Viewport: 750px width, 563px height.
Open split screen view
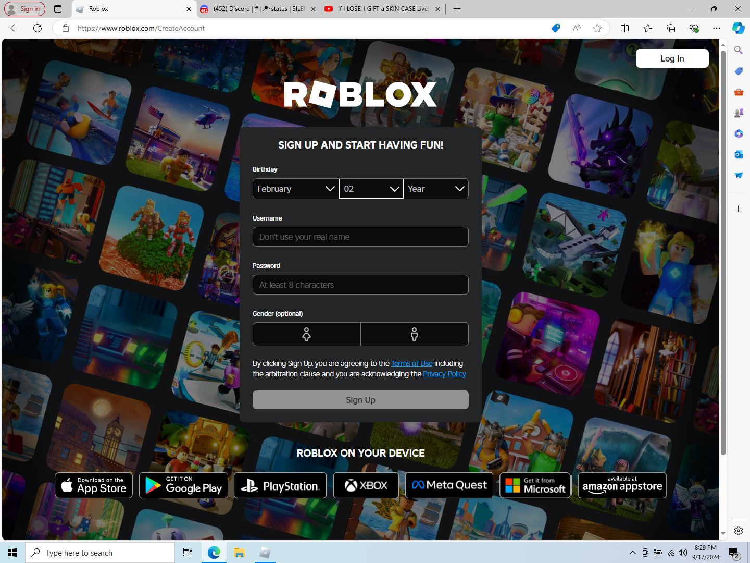click(625, 28)
